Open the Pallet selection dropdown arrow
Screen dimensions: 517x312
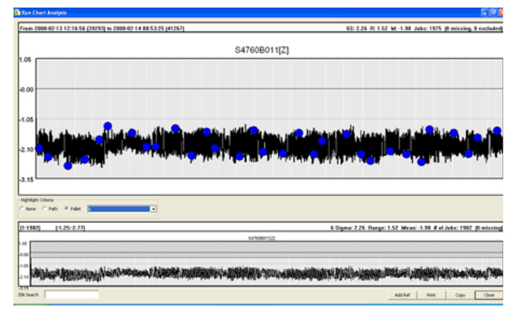[153, 209]
